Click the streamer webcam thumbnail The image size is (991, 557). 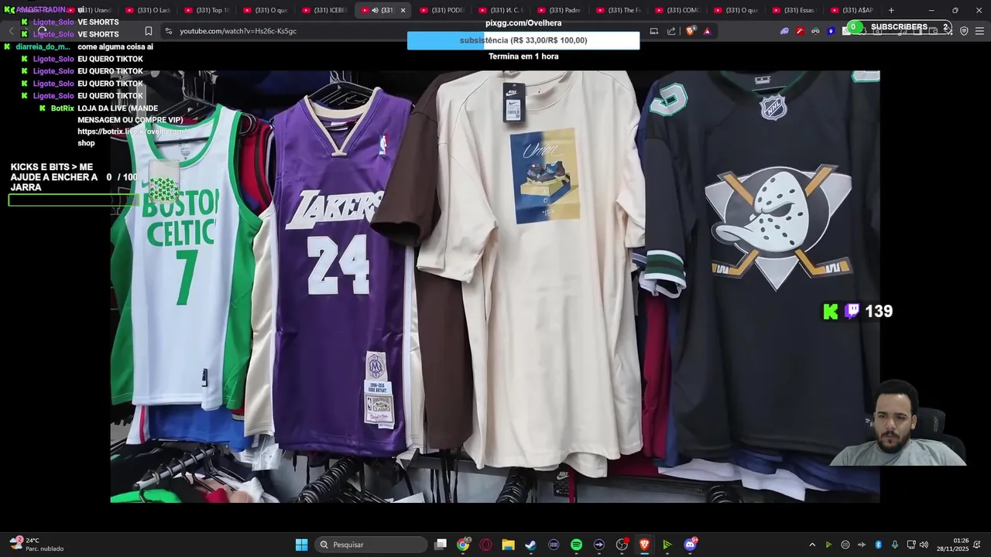897,422
